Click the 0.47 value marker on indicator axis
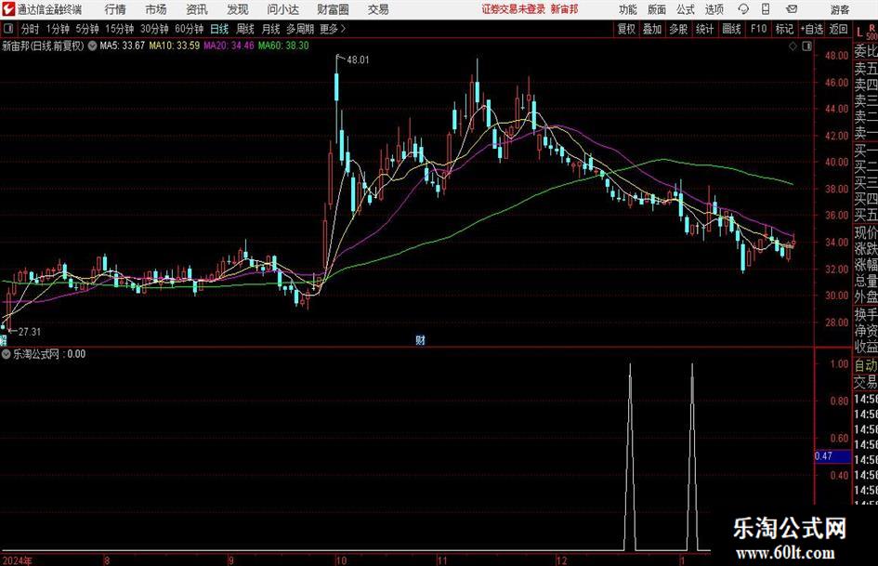 [832, 456]
